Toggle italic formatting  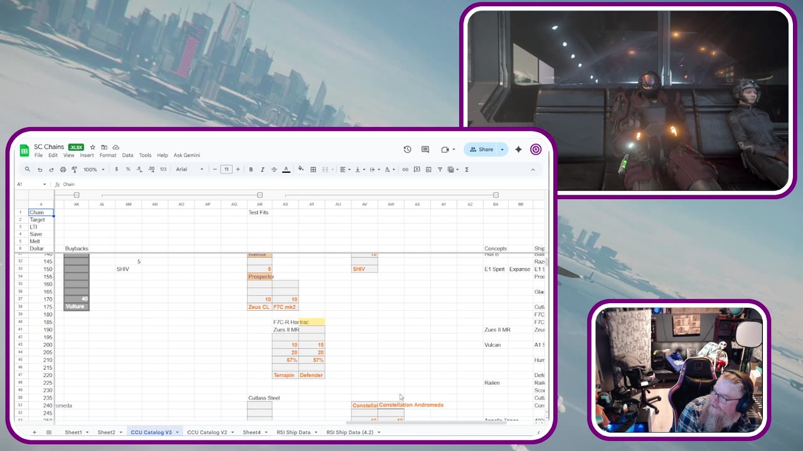pyautogui.click(x=262, y=169)
